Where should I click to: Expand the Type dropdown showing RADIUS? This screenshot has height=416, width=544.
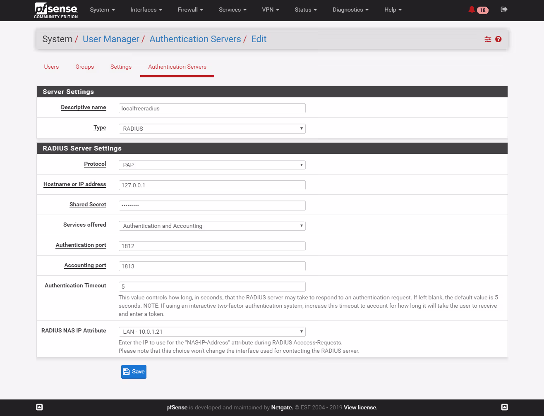coord(212,129)
